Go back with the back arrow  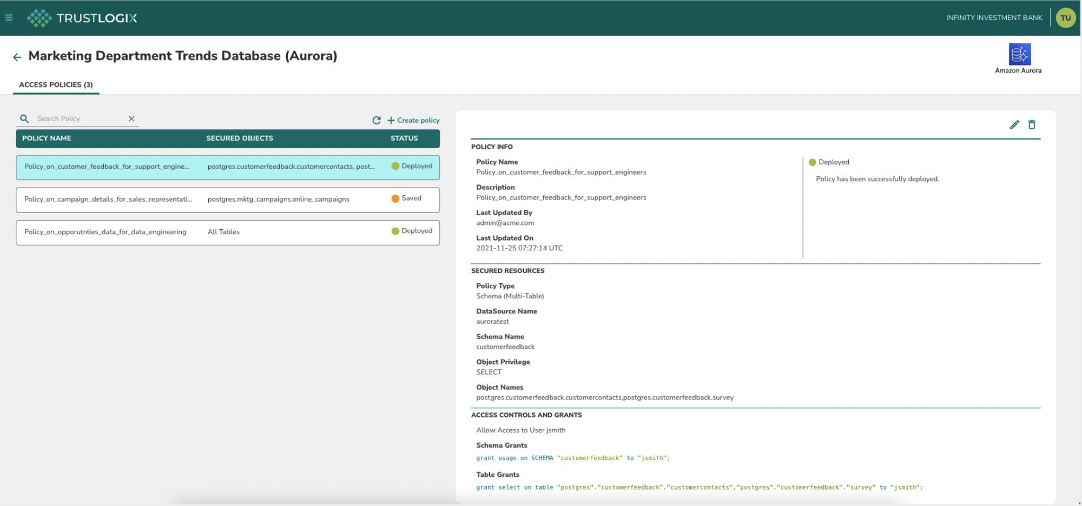tap(17, 56)
